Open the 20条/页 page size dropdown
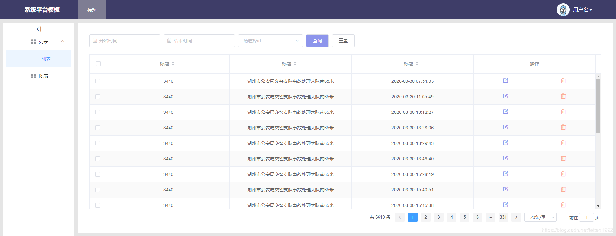This screenshot has height=236, width=616. tap(541, 217)
